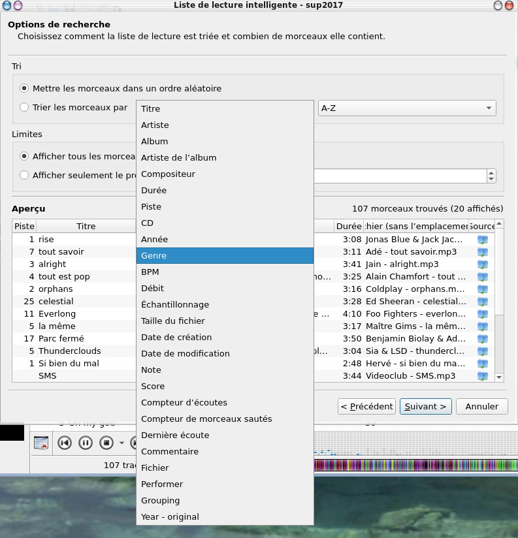The width and height of the screenshot is (518, 538).
Task: Open stop-options dropdown arrow in player
Action: pos(122,443)
